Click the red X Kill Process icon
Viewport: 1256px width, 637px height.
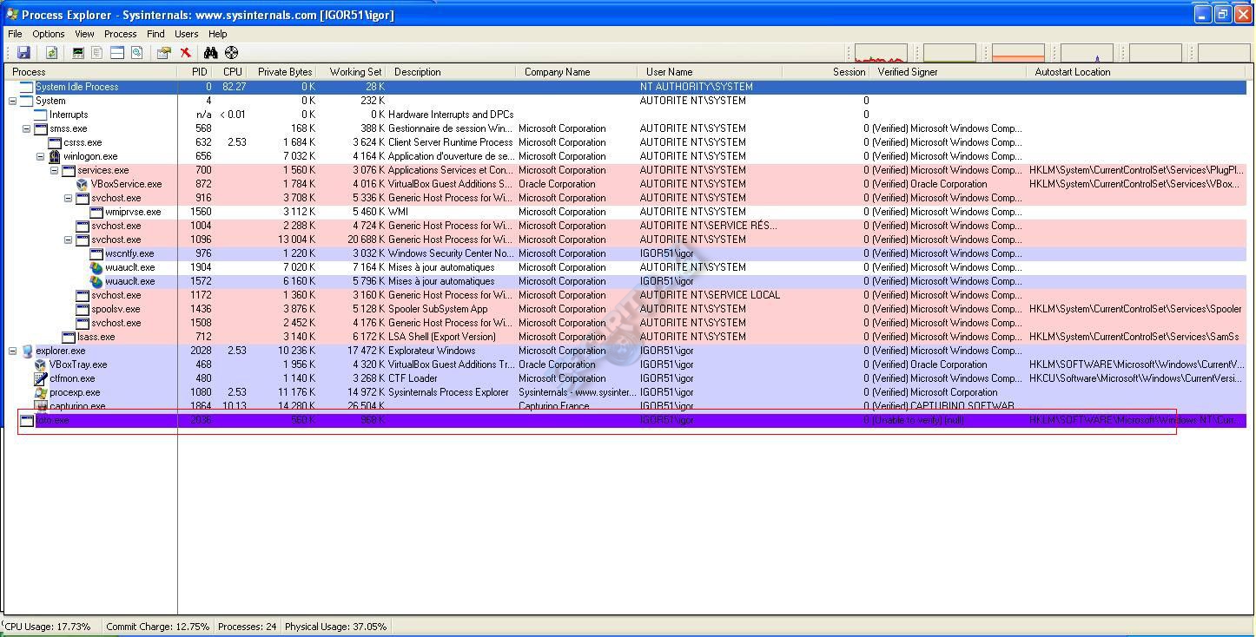pyautogui.click(x=185, y=53)
